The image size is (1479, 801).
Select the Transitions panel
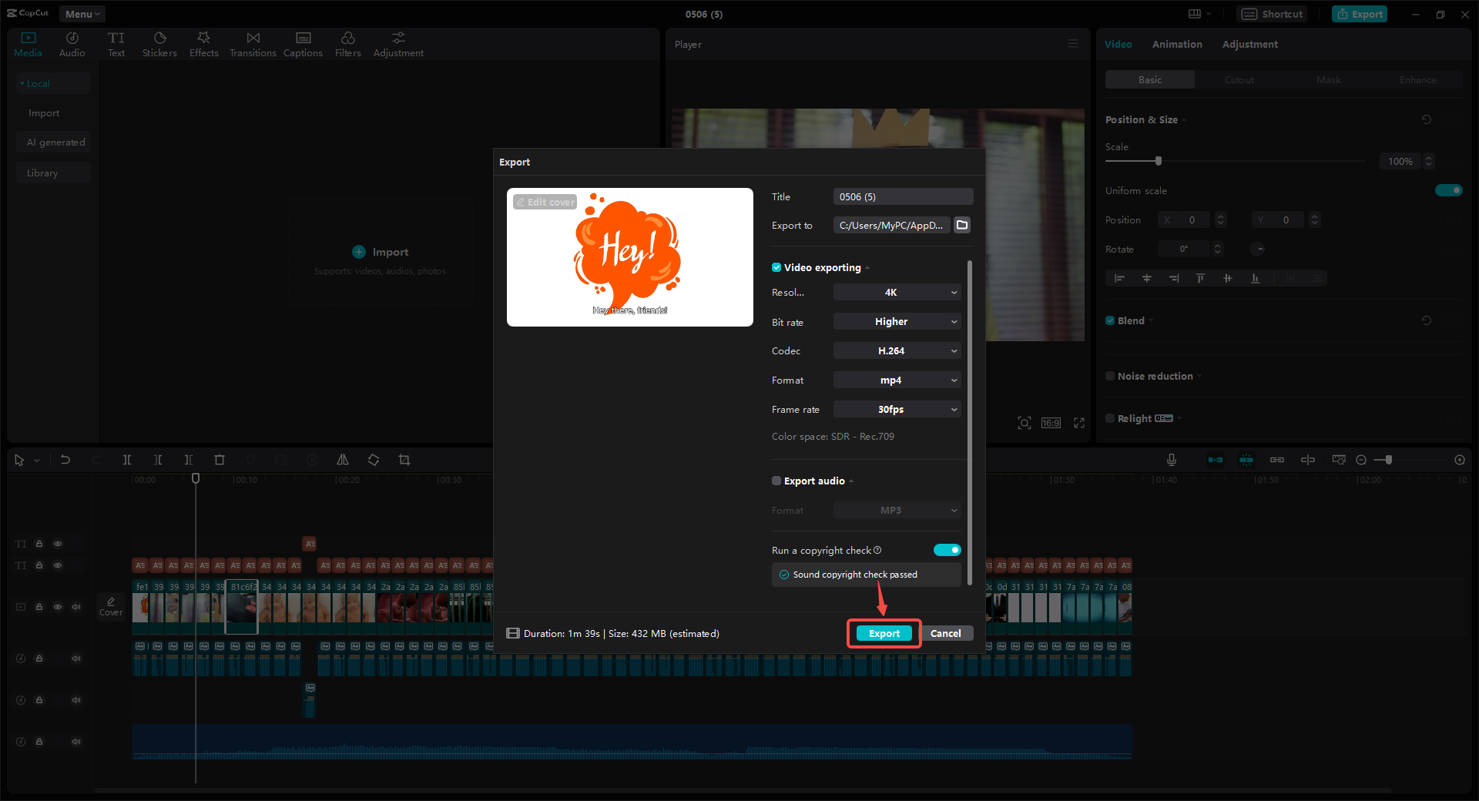[253, 43]
